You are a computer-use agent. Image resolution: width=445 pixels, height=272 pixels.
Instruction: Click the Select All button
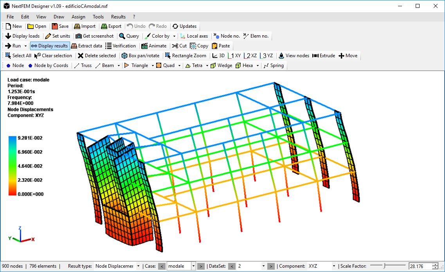pos(18,56)
